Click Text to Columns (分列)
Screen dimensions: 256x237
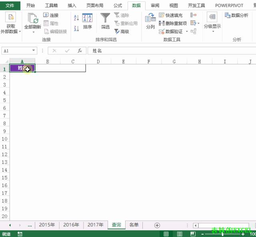150,21
